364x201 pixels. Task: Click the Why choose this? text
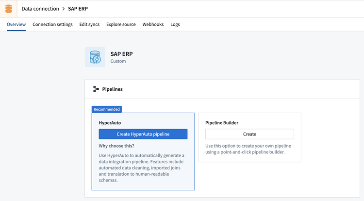click(116, 146)
